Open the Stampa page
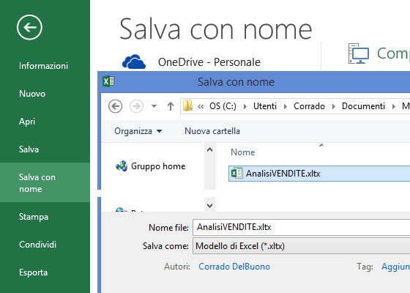This screenshot has width=410, height=293. coord(34,217)
